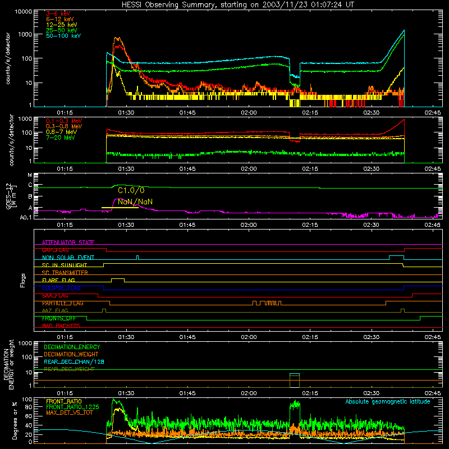Select the DECIMATION ENERGY or weight axis title
Viewport: 449px width, 449px height.
8,364
